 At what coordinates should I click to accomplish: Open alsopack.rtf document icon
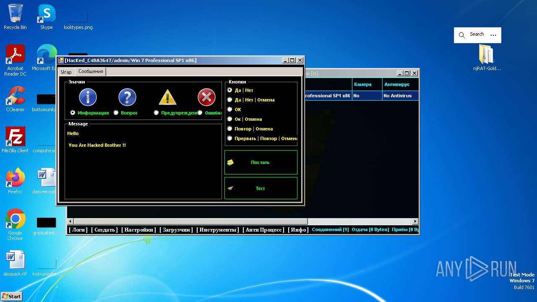click(x=15, y=263)
